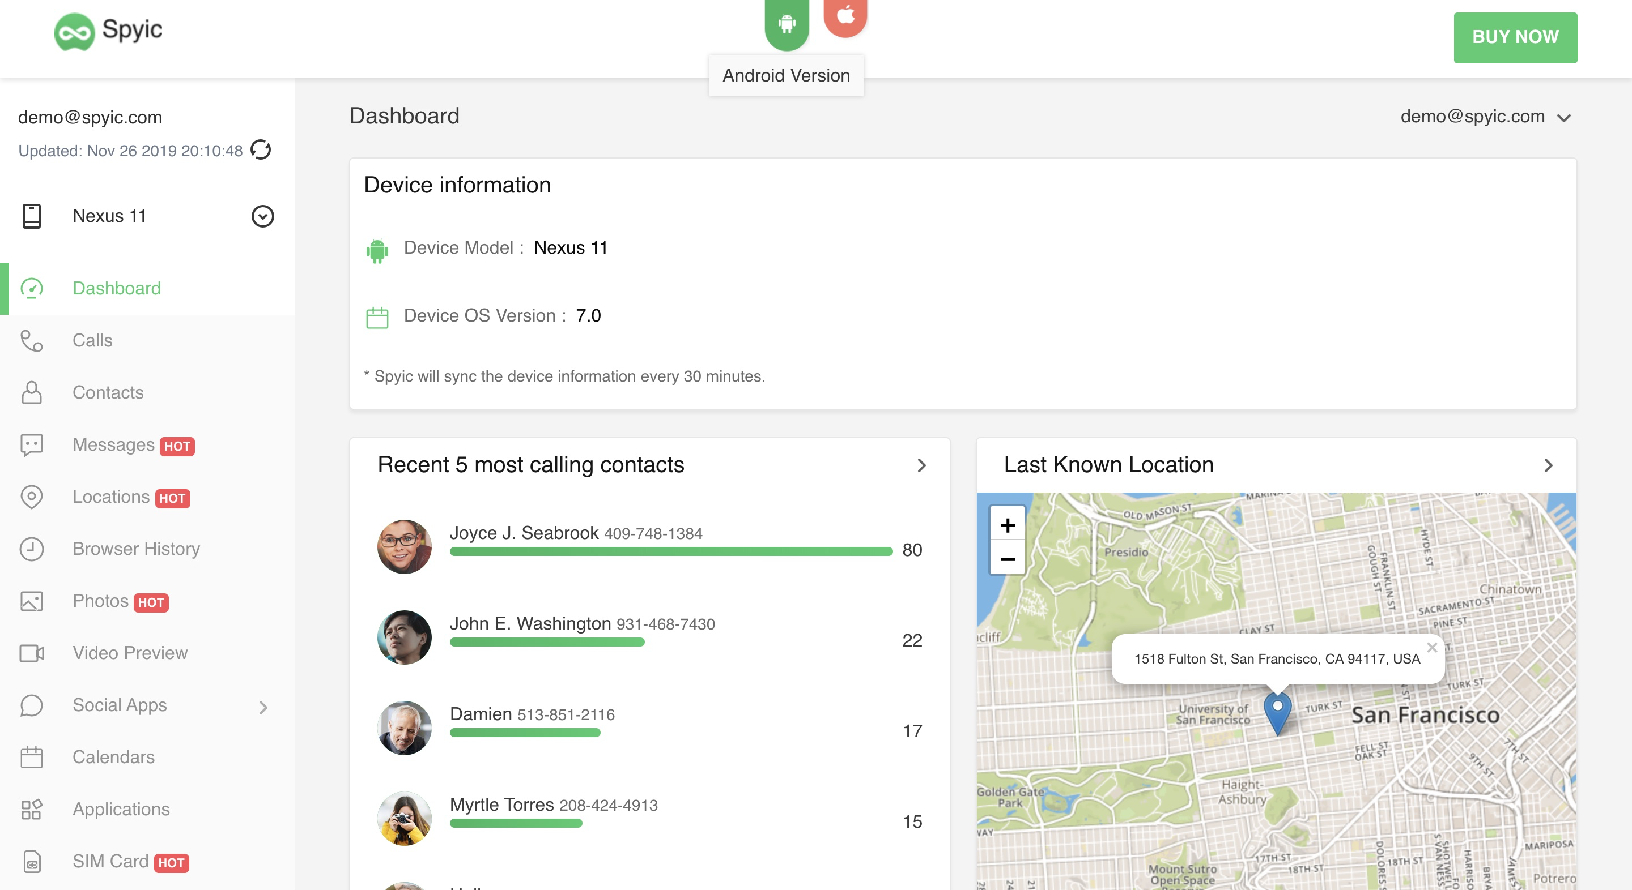Open Browser History in sidebar
Viewport: 1632px width, 890px height.
pos(136,549)
